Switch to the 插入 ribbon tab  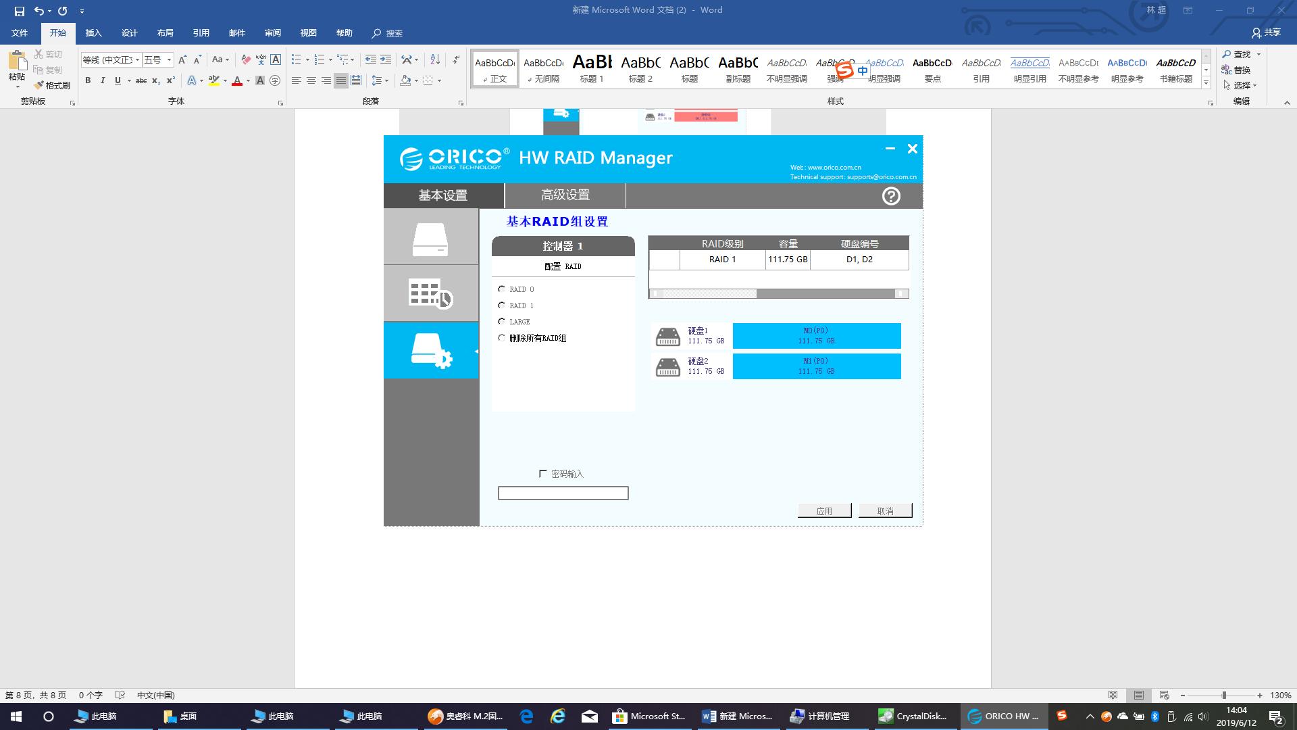pos(93,33)
